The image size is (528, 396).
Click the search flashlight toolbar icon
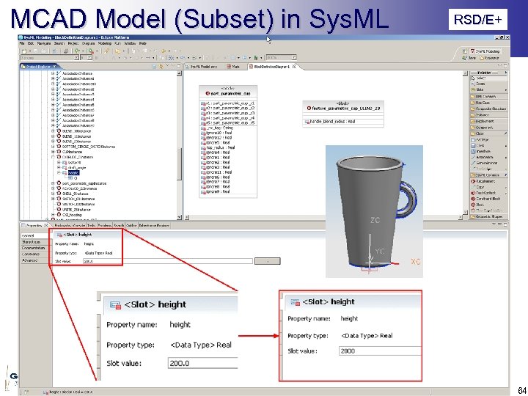click(106, 51)
